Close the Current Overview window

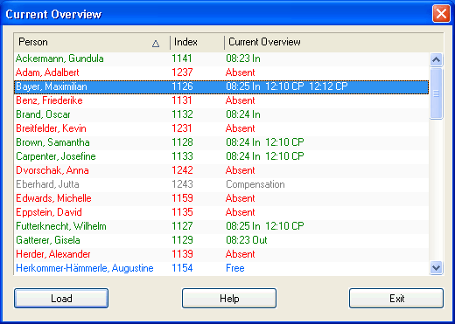click(x=441, y=14)
